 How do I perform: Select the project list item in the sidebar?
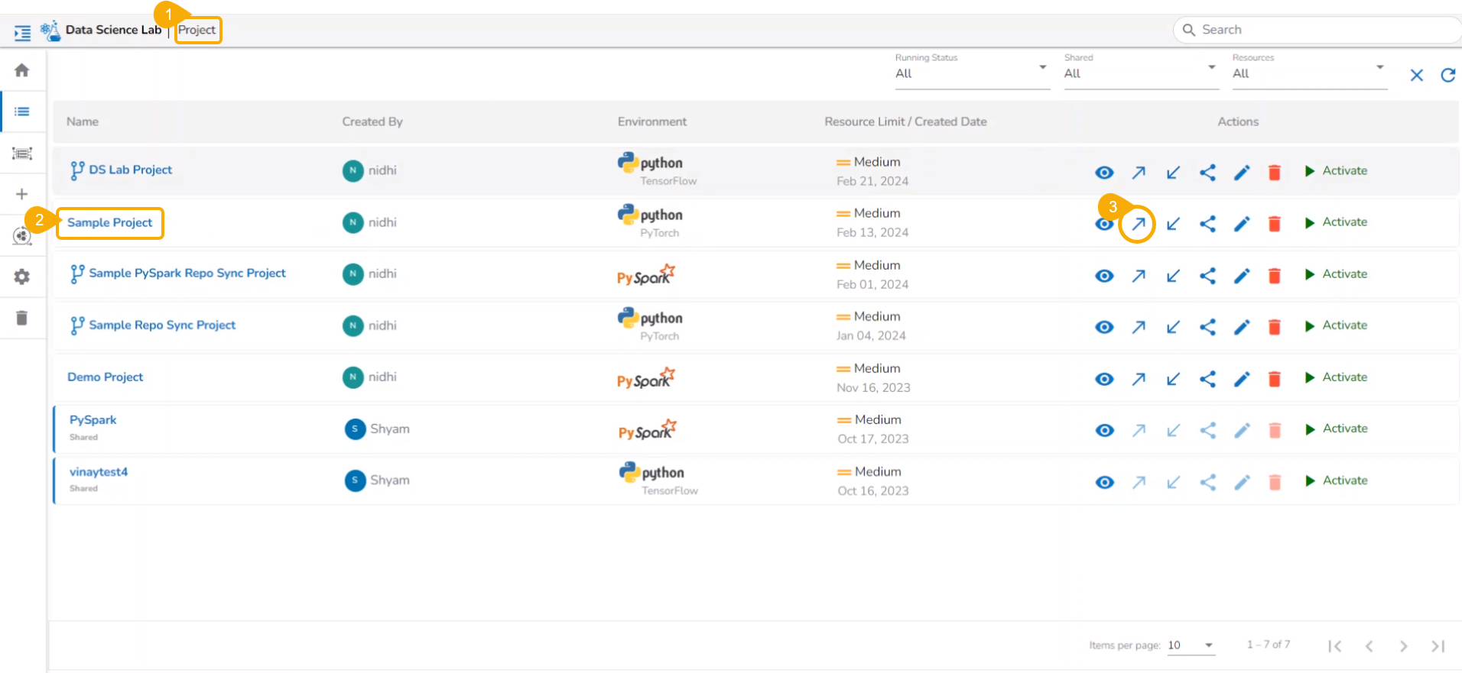22,112
